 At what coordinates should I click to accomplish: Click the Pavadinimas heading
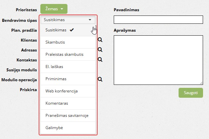(x=127, y=10)
